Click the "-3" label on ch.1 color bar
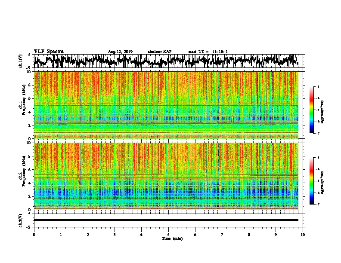The image size is (341, 263). pyautogui.click(x=317, y=87)
